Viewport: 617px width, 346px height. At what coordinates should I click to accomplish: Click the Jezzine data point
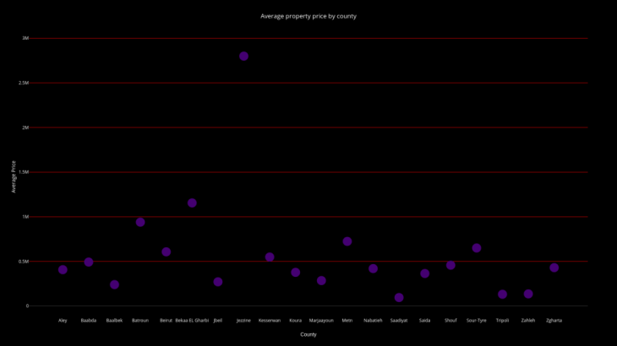click(x=243, y=56)
